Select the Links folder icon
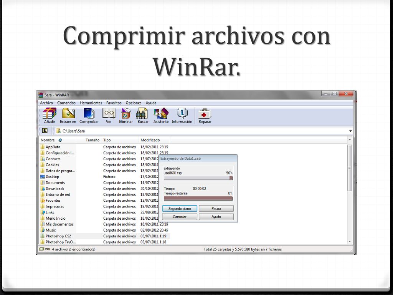The image size is (393, 295). [42, 212]
